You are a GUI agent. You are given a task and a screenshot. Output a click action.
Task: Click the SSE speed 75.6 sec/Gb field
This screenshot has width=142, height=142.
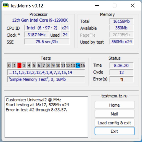click(47, 42)
